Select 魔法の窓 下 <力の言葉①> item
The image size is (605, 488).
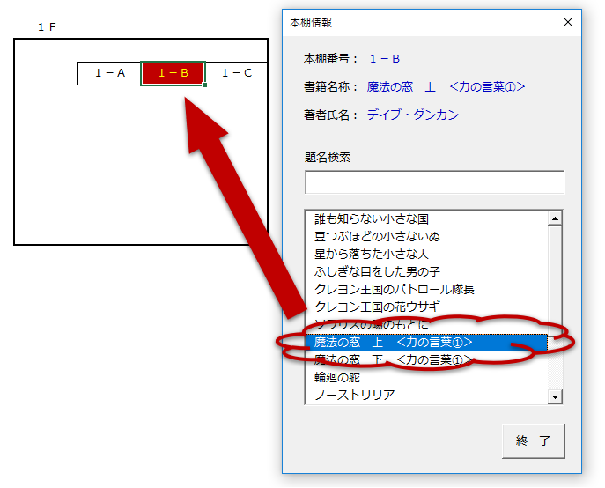click(x=426, y=359)
